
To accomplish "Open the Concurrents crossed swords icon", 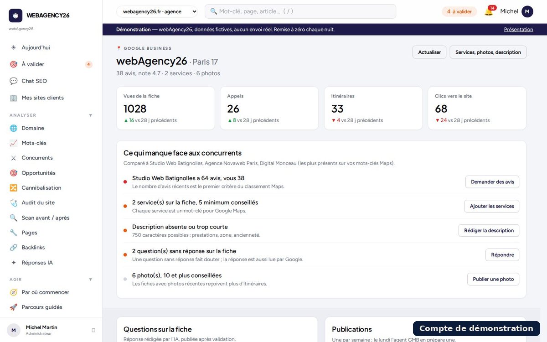I will [x=13, y=158].
